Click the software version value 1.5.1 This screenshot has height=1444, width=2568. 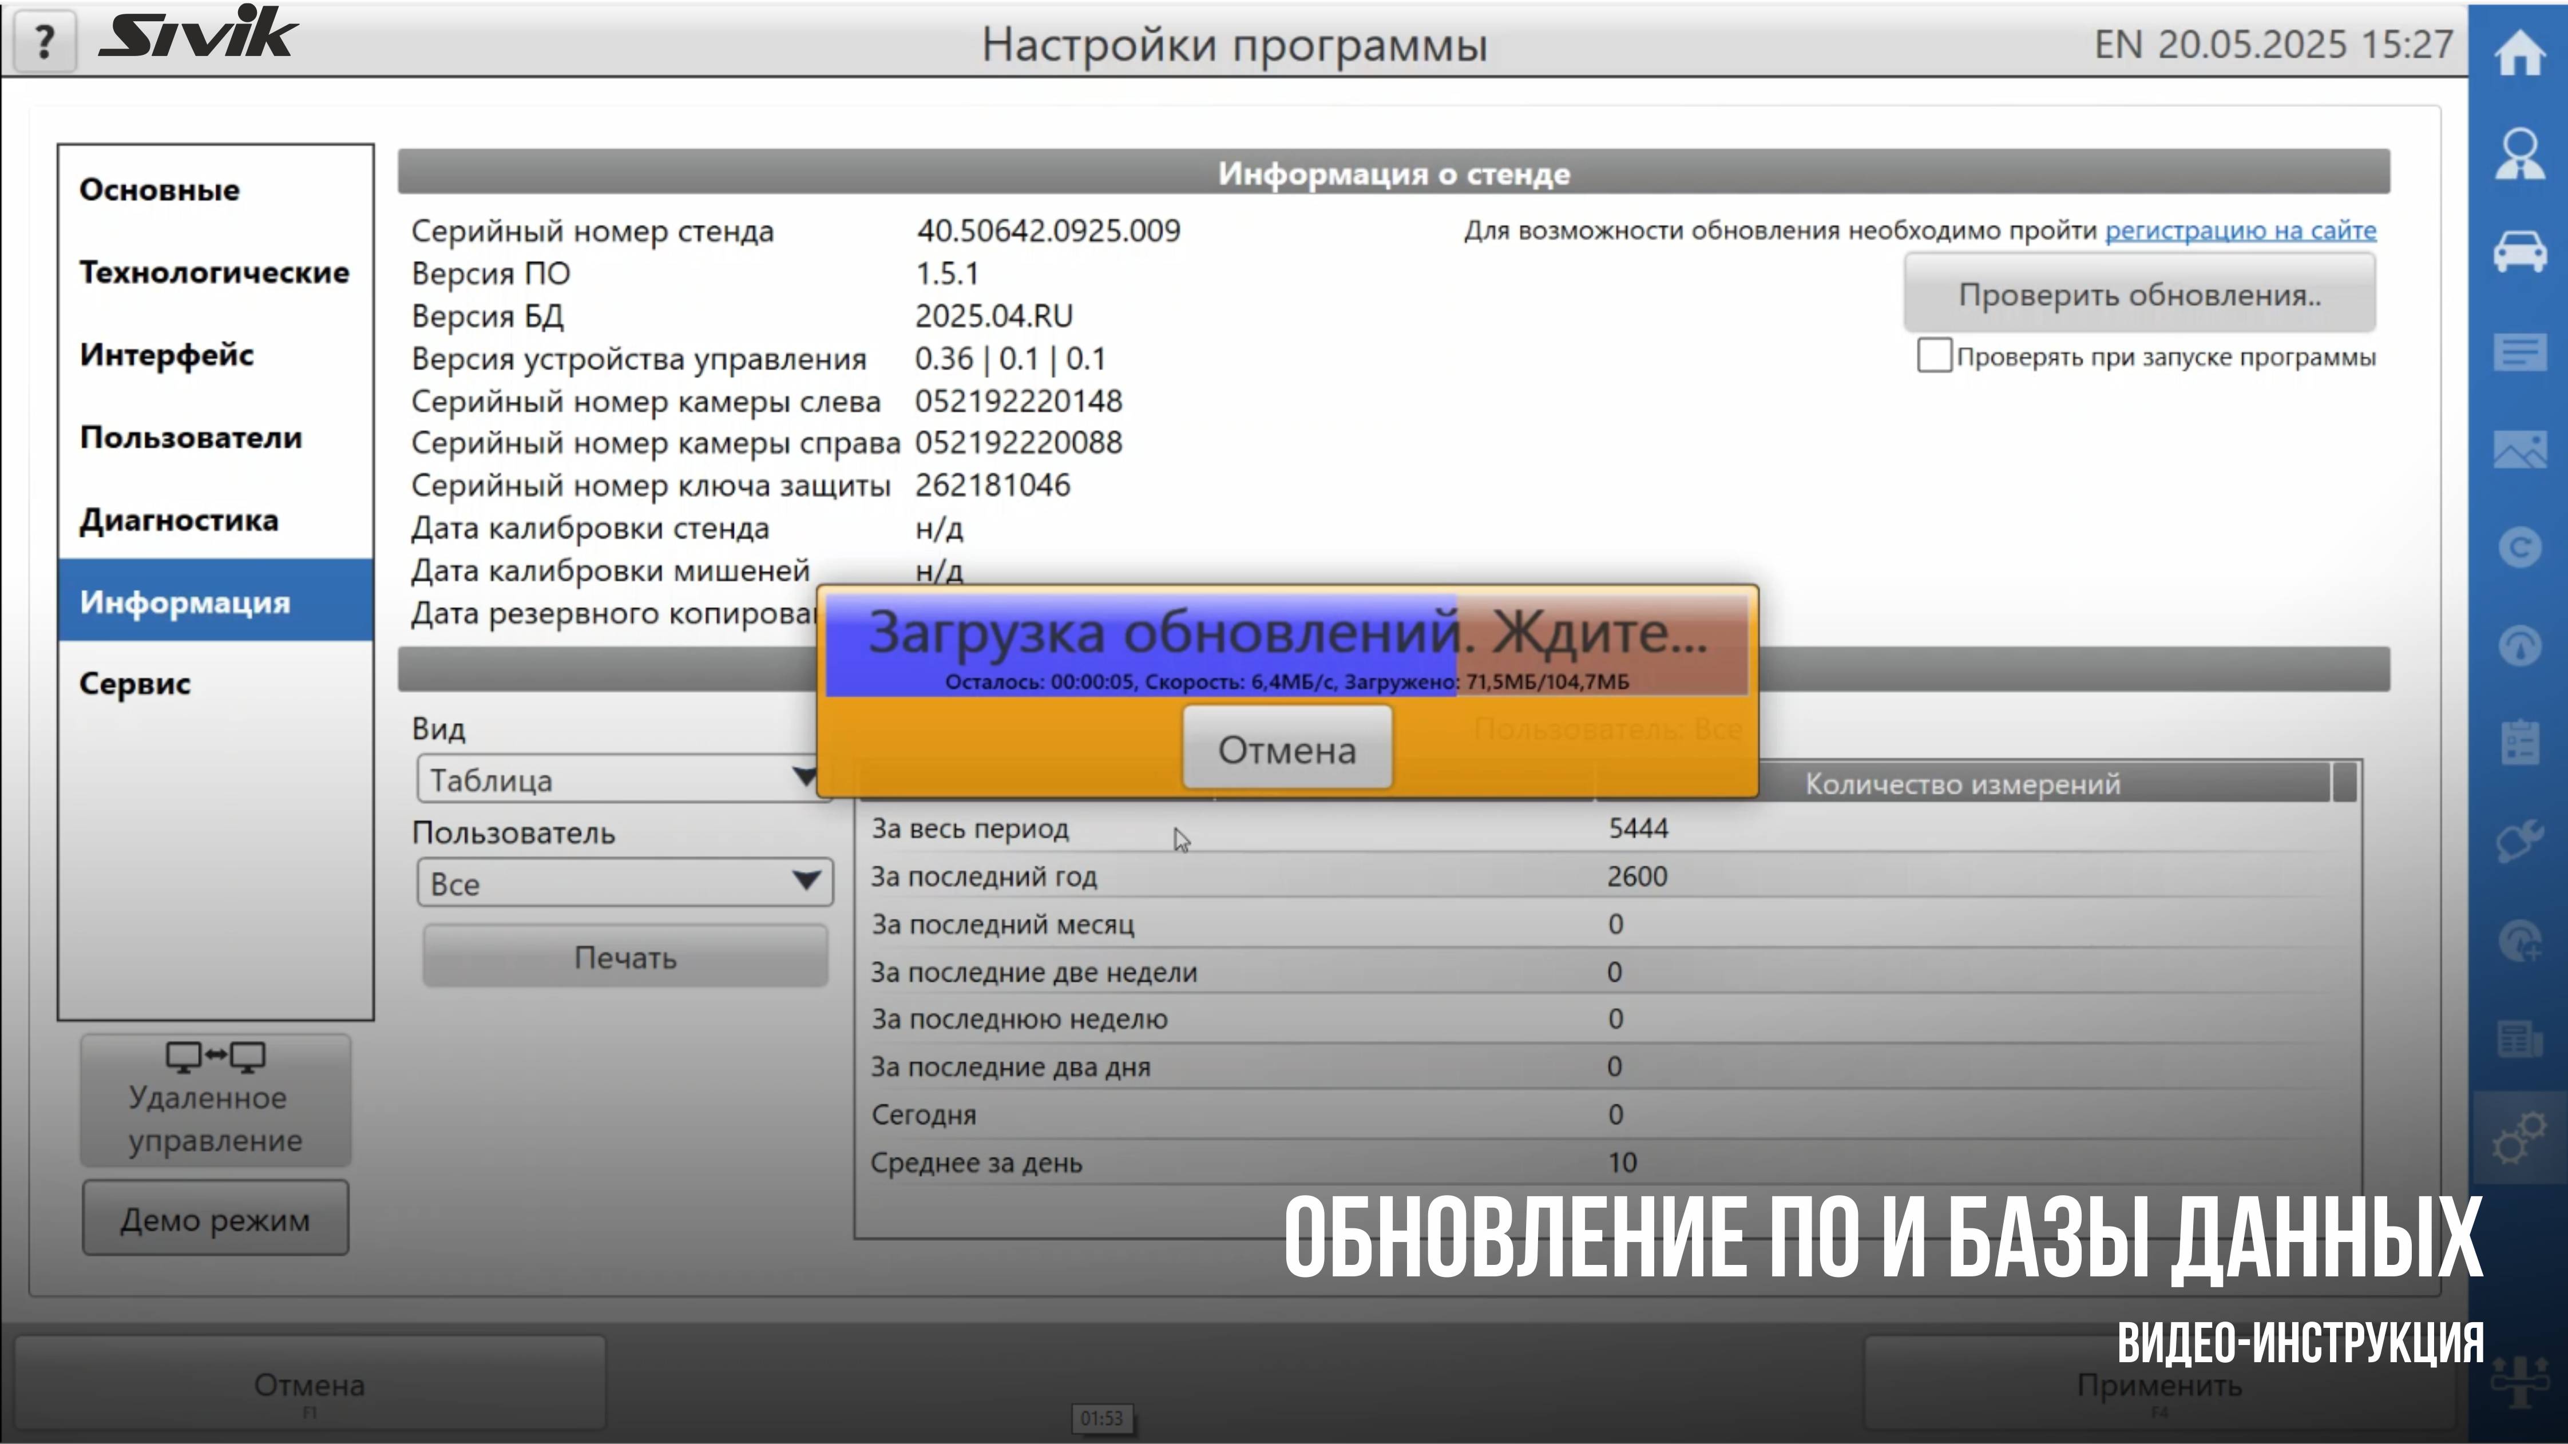(947, 273)
